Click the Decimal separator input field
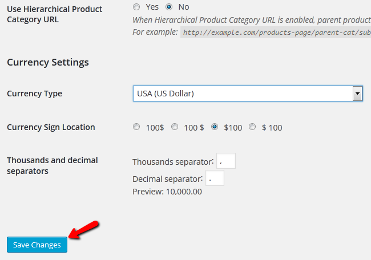The height and width of the screenshot is (260, 371). [x=215, y=178]
